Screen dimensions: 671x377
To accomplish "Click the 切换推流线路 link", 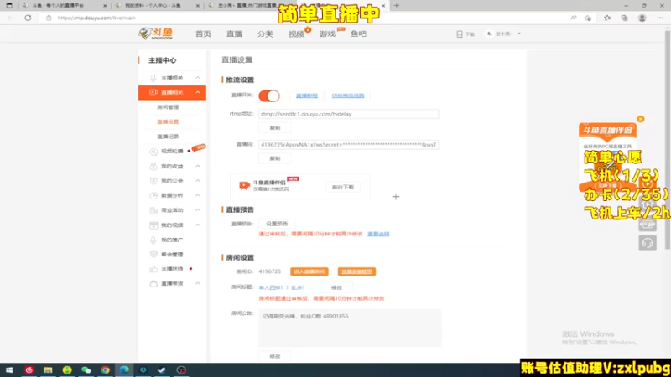I will [x=348, y=96].
